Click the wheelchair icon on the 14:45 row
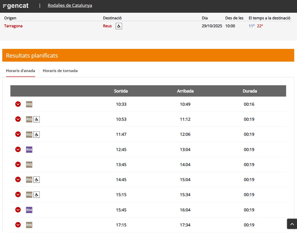Screen dimensions: 297x233 point(37,180)
